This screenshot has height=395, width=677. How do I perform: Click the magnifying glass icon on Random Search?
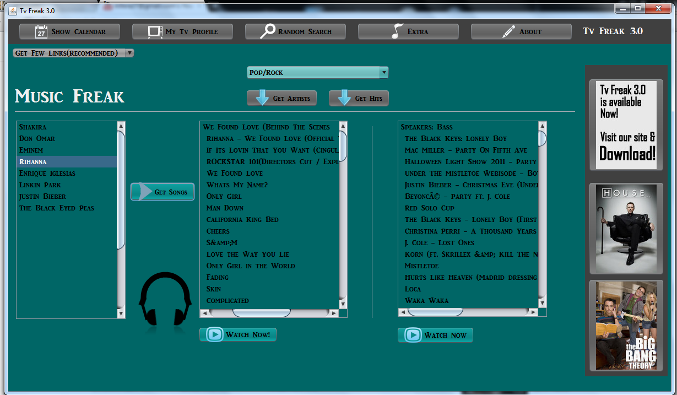(268, 31)
